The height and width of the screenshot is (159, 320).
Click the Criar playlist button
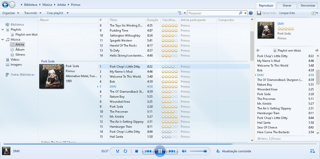pyautogui.click(x=55, y=13)
